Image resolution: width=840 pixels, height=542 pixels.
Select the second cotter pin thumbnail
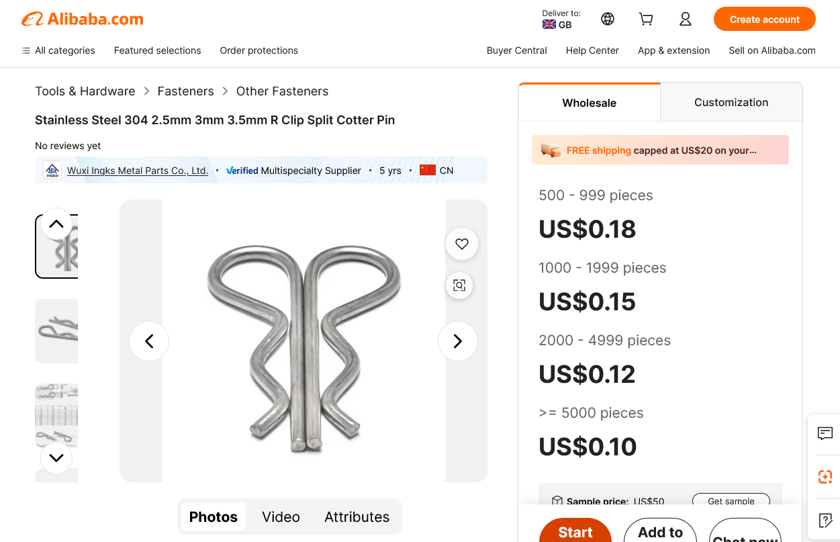point(57,330)
